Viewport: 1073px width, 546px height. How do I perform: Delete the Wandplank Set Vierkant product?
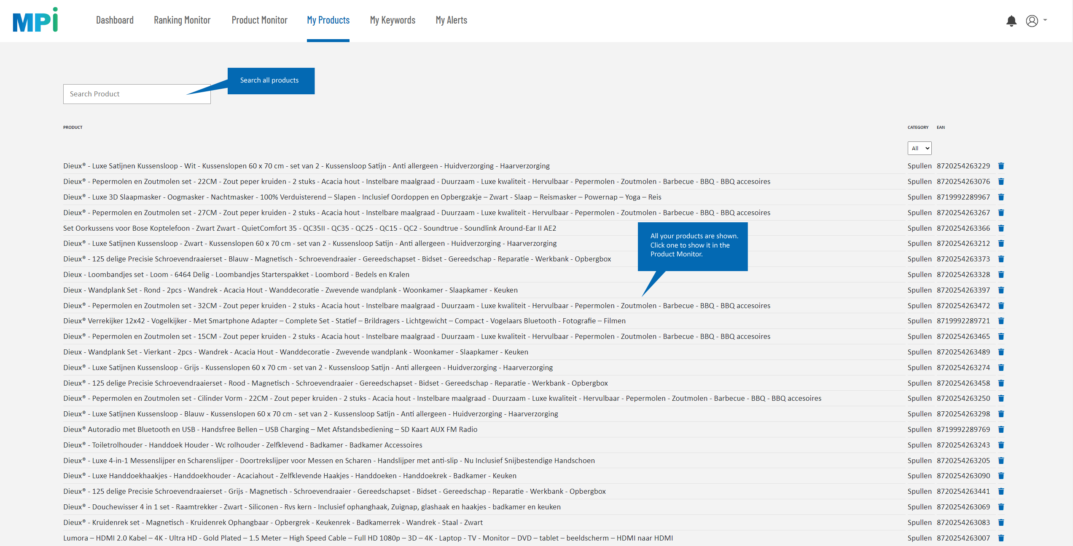coord(1001,352)
